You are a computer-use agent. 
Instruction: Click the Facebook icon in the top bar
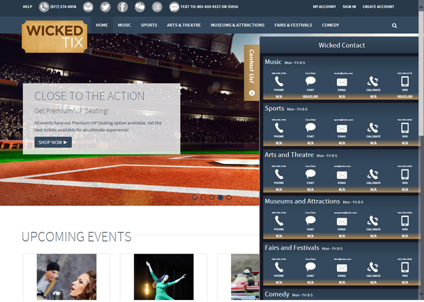[x=122, y=7]
